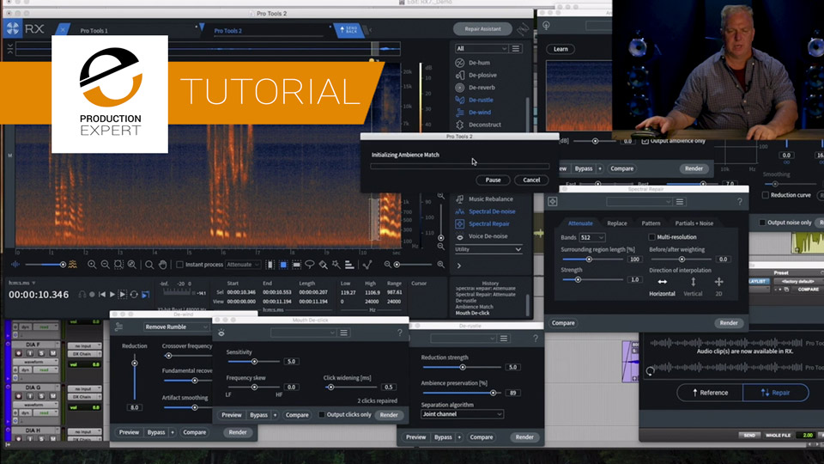Screen dimensions: 824x464
Task: Open the Joint channel separation algorithm dropdown
Action: [462, 414]
